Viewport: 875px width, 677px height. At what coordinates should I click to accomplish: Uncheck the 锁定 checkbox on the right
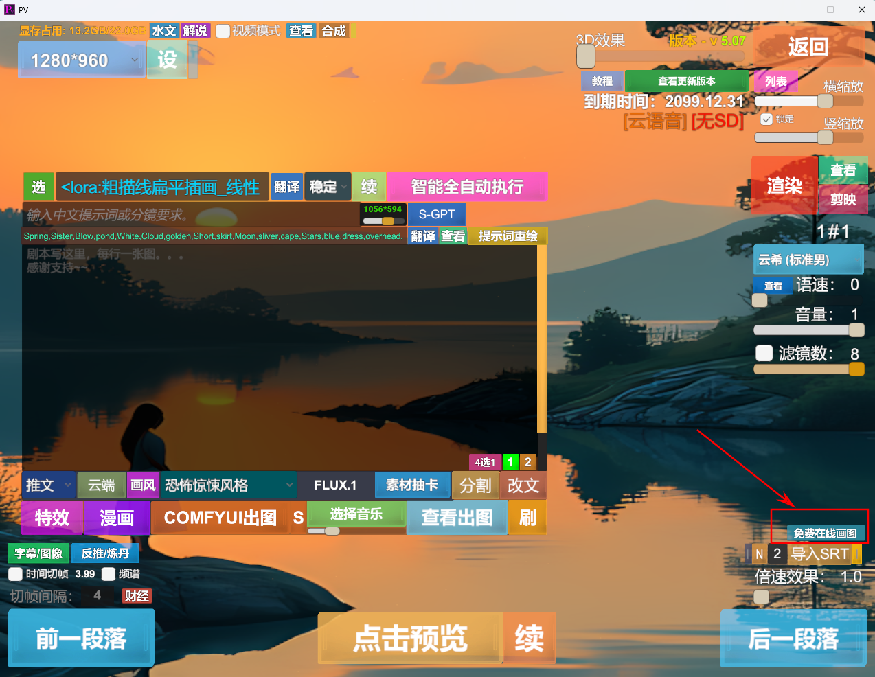pos(766,119)
